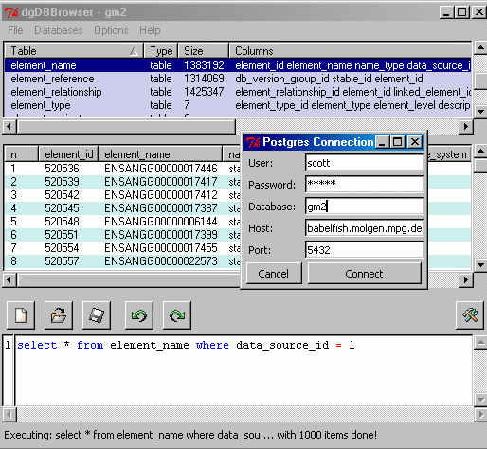Select the element_reference table row

point(238,79)
